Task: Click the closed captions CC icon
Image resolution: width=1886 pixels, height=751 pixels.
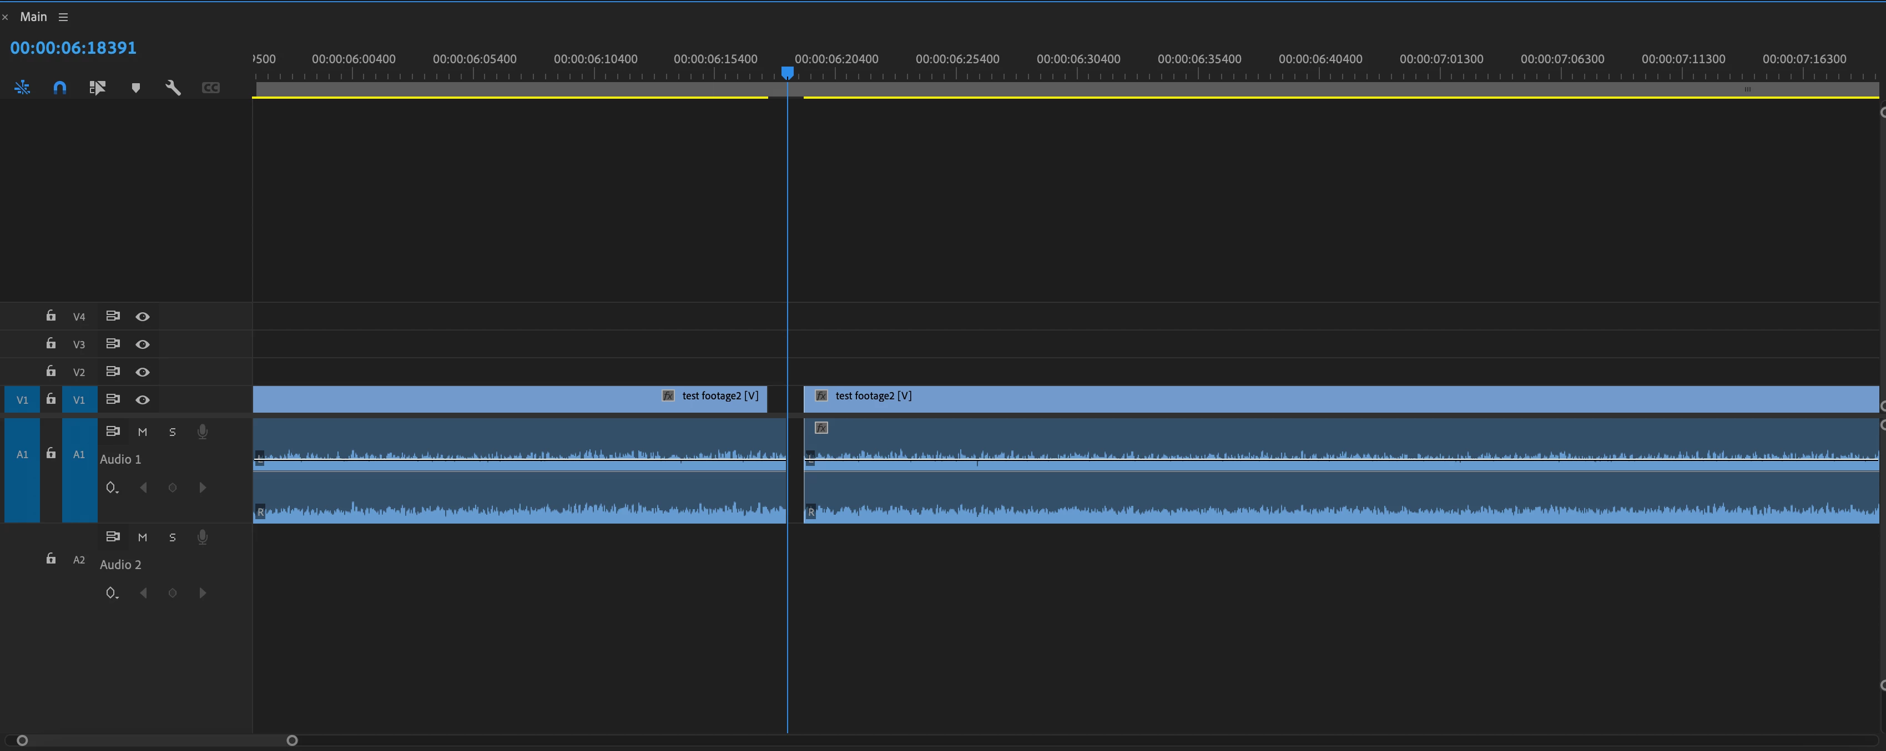Action: coord(211,88)
